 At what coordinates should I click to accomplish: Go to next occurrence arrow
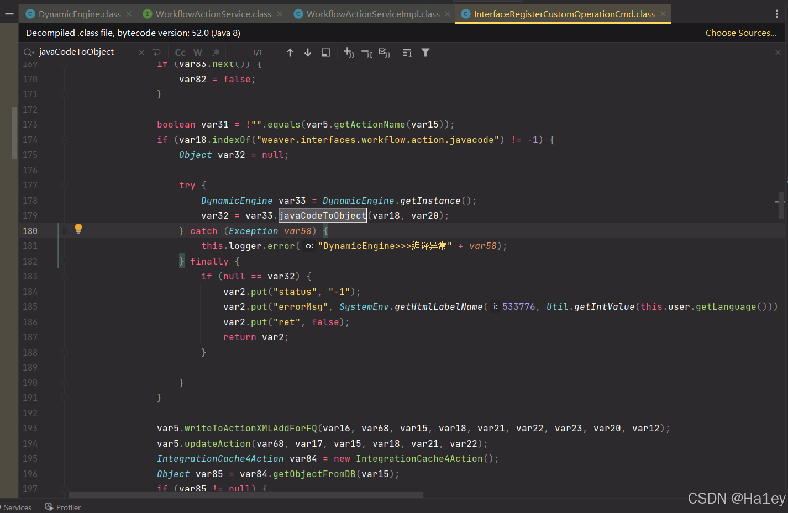pos(308,52)
